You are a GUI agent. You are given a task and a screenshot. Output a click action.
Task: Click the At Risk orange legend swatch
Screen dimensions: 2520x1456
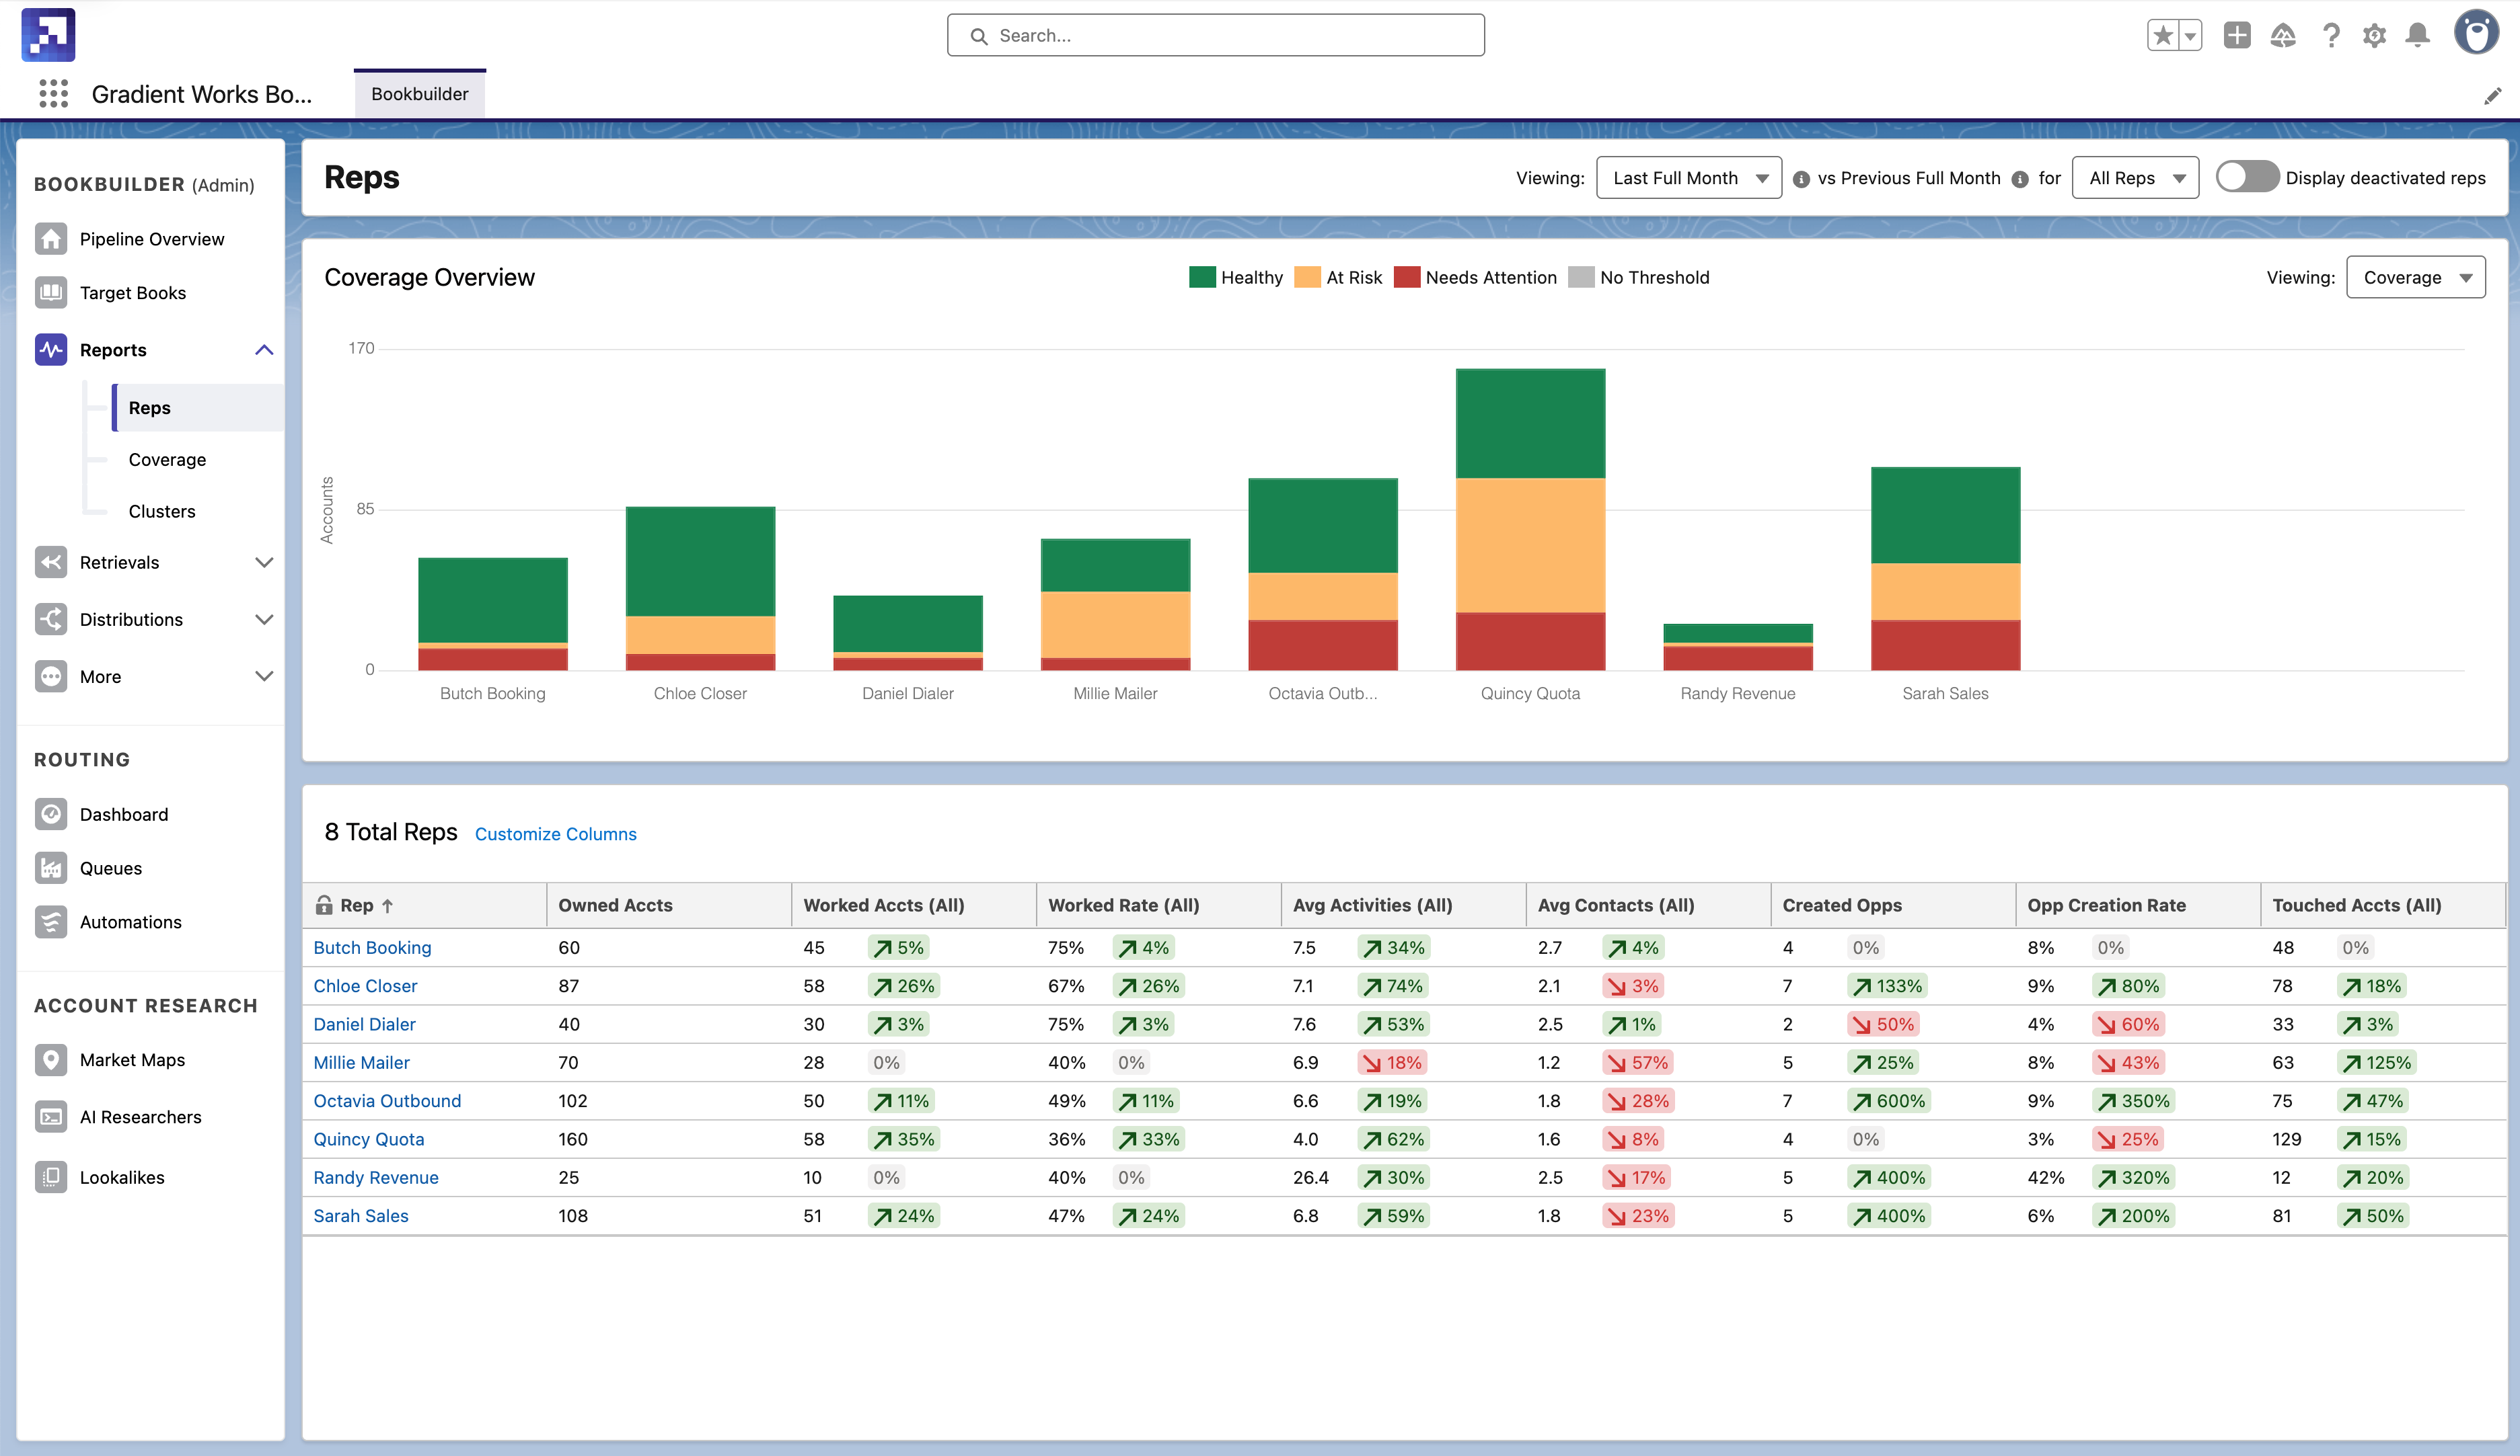(1306, 277)
